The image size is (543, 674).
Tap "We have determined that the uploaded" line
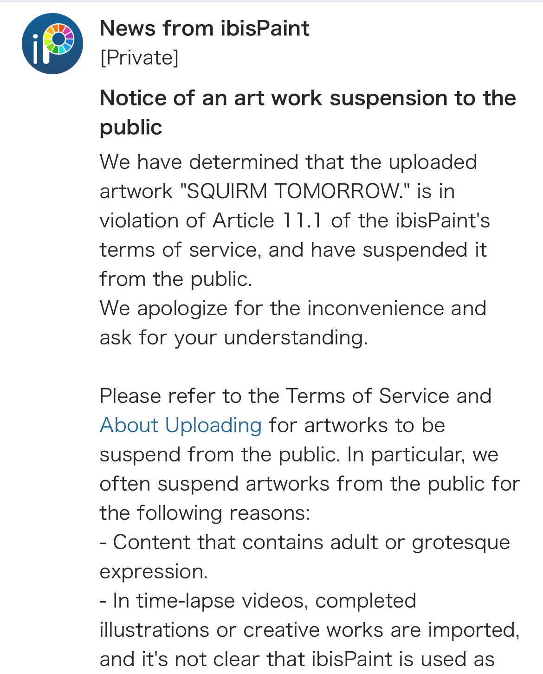tap(288, 162)
